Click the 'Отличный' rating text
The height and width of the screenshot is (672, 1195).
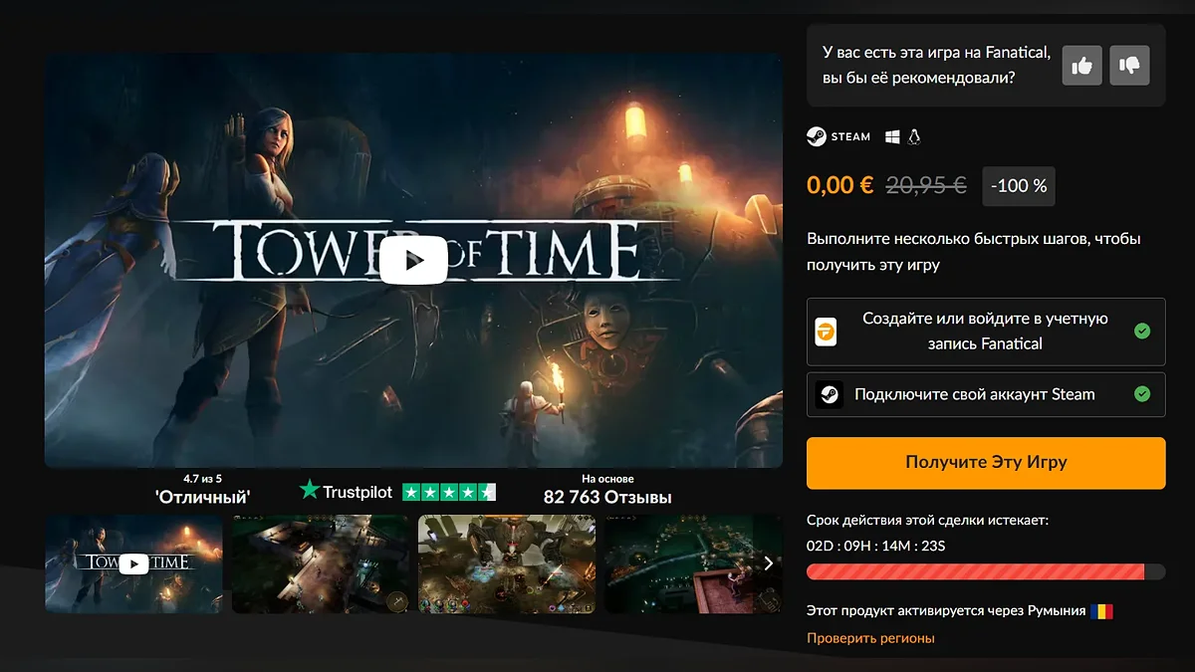pyautogui.click(x=203, y=497)
